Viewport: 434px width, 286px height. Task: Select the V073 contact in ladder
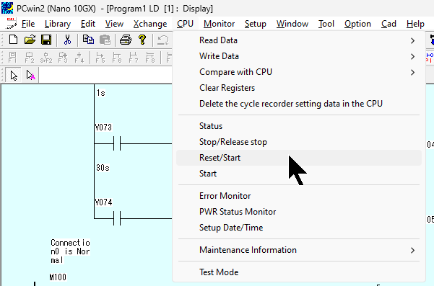coord(117,143)
